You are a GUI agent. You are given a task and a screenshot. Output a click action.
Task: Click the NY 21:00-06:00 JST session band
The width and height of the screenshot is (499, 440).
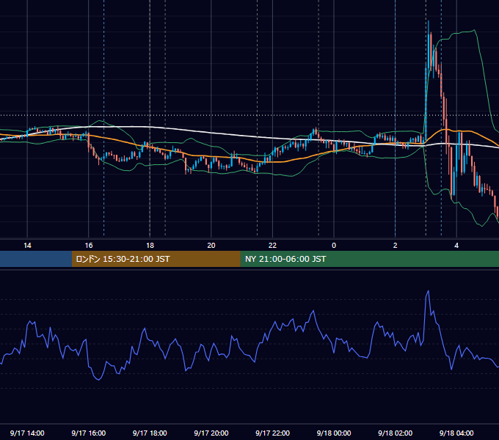click(369, 259)
